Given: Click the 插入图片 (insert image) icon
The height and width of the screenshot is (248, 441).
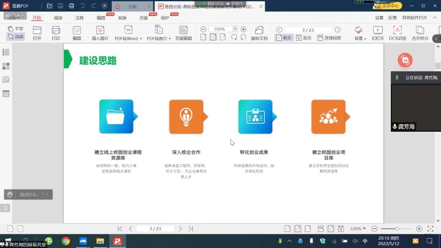Looking at the screenshot, I should tap(100, 30).
